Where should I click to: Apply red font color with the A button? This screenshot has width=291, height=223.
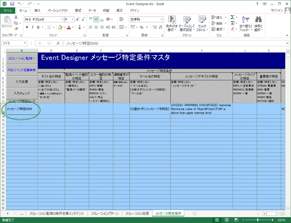[x=69, y=27]
